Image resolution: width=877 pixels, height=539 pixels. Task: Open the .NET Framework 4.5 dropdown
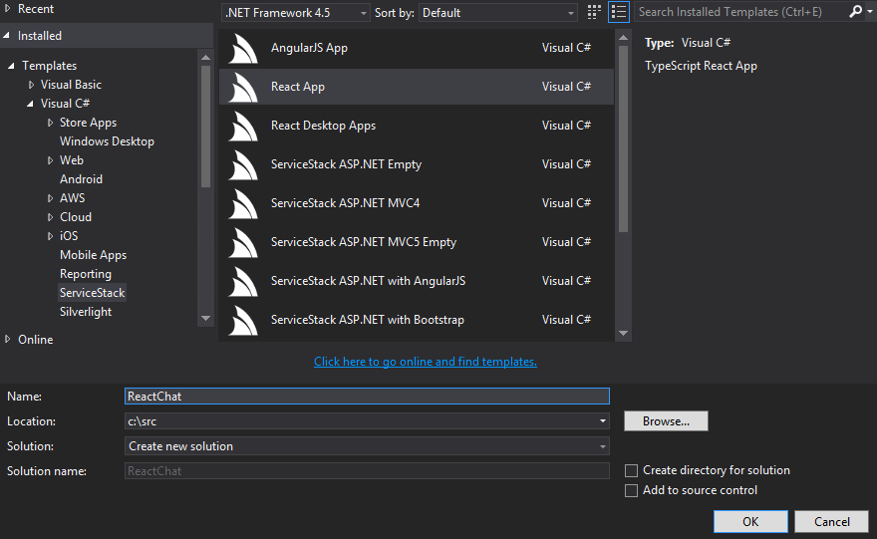pyautogui.click(x=294, y=13)
